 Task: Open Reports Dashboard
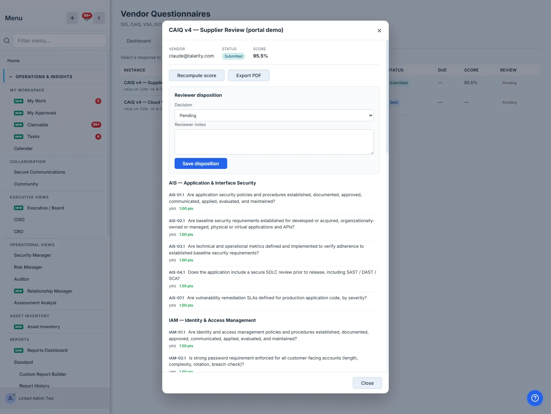(47, 350)
